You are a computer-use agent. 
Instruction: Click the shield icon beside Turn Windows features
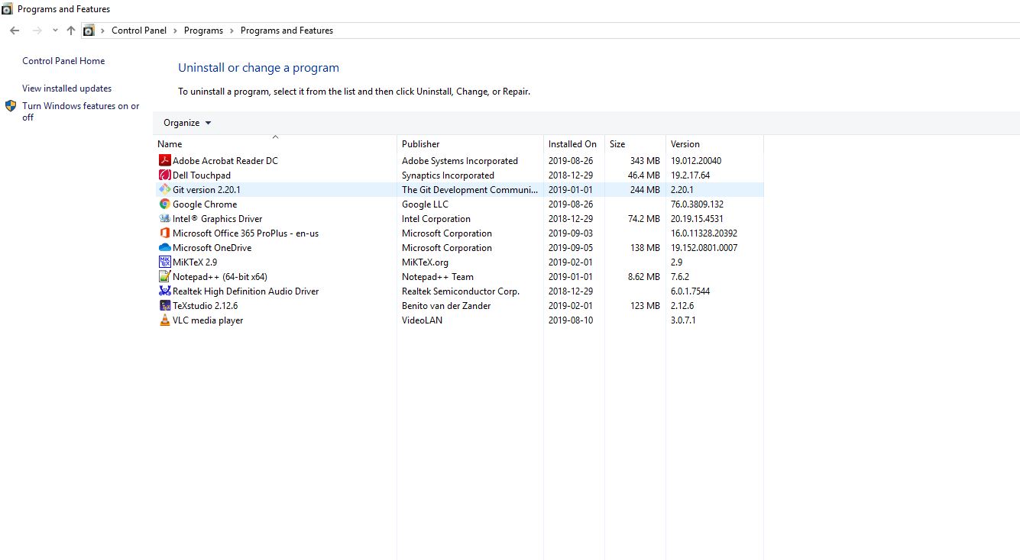[x=11, y=106]
